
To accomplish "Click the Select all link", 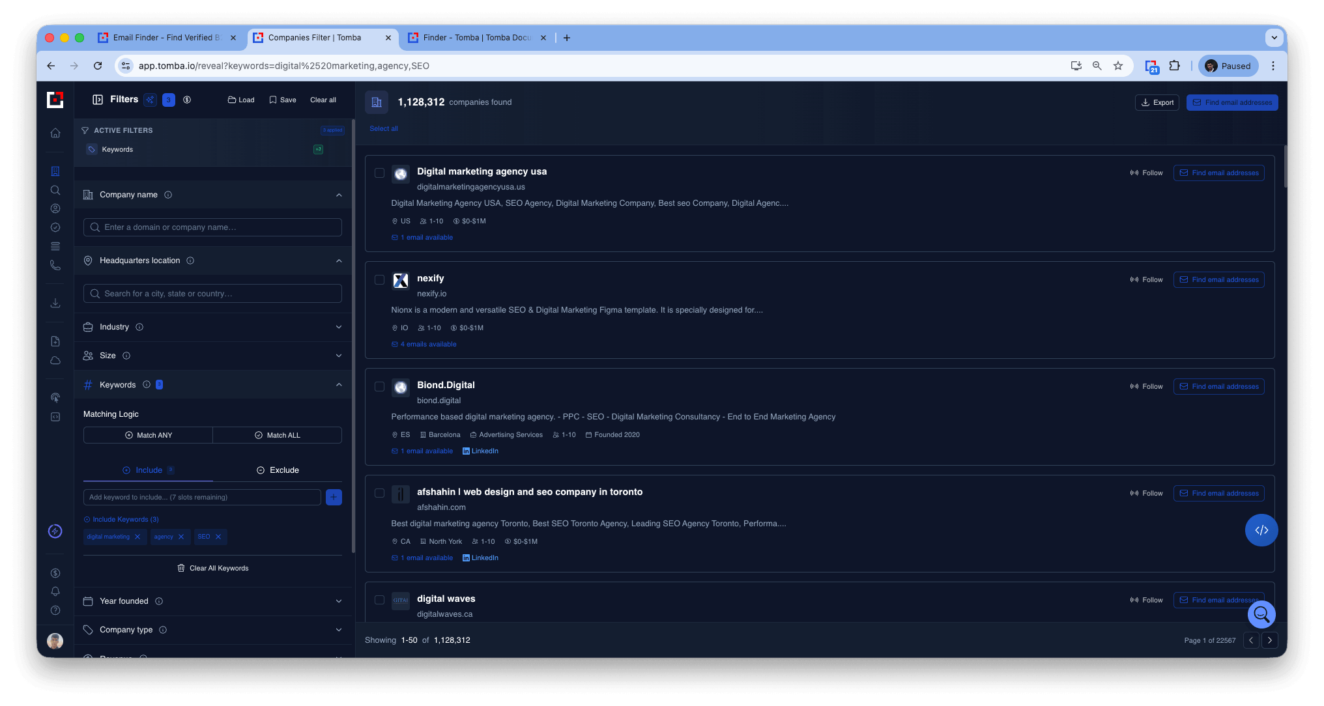I will (x=383, y=129).
